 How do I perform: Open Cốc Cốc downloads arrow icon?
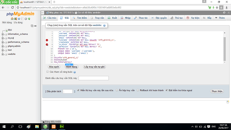[227, 7]
